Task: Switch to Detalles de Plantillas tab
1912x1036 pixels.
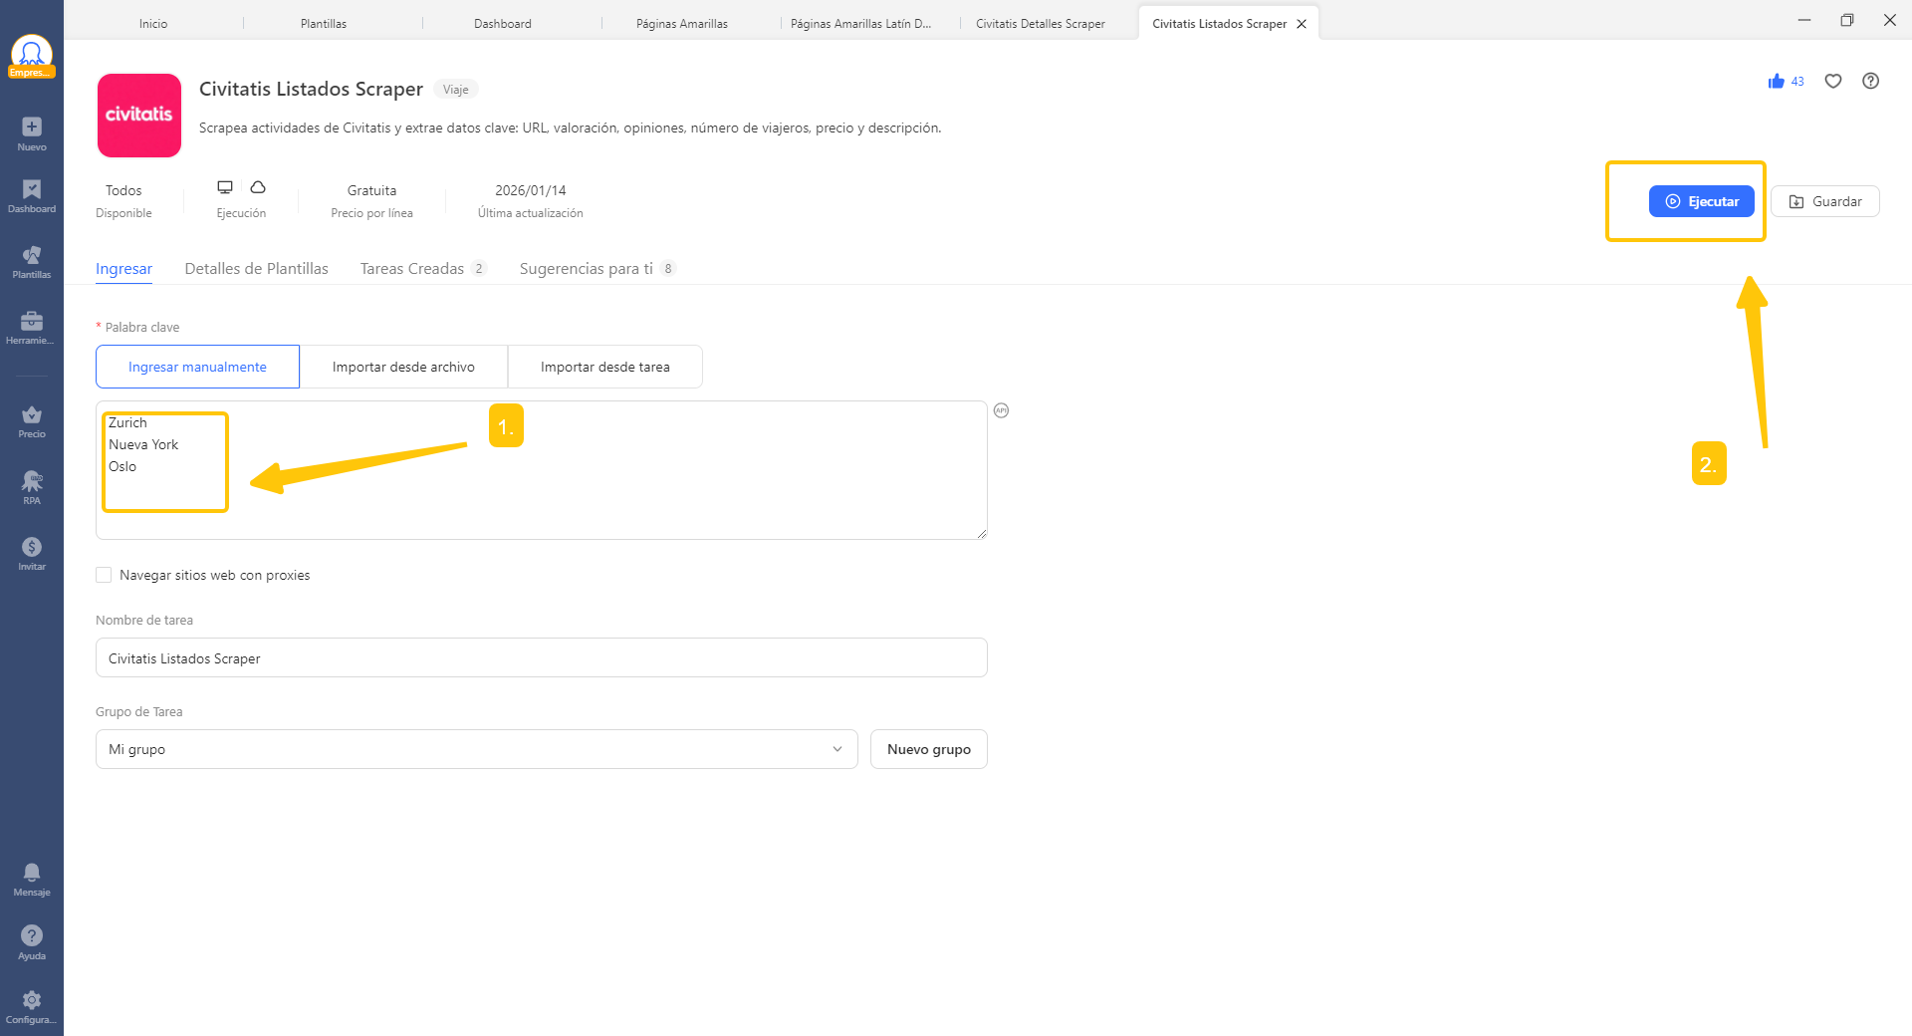Action: coord(256,269)
